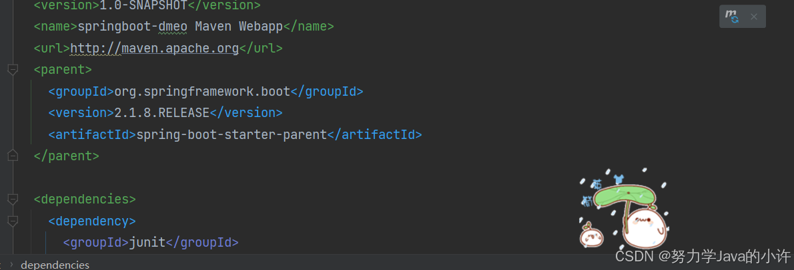Click the 2.1.8.RELEASE version value

162,112
